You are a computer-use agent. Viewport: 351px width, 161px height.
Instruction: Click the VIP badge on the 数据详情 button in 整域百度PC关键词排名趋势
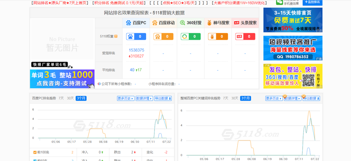(285, 96)
